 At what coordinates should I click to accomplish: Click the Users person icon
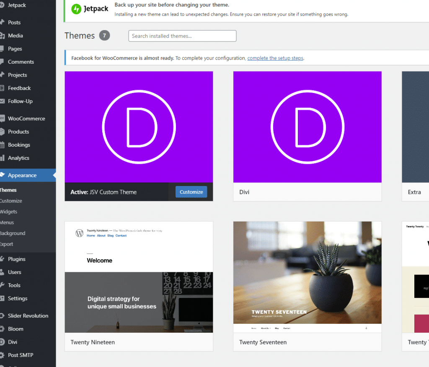click(2, 272)
